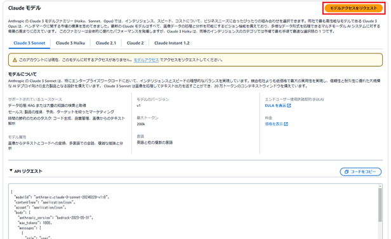Click the external link icon beside 価格を表示

286,124
